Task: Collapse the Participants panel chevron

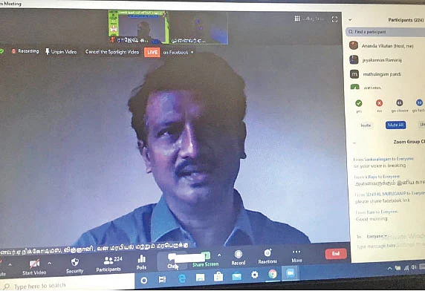Action: (x=350, y=19)
